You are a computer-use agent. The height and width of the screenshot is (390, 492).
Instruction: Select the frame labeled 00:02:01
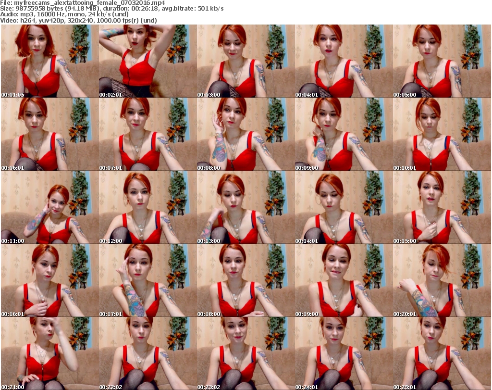point(148,61)
